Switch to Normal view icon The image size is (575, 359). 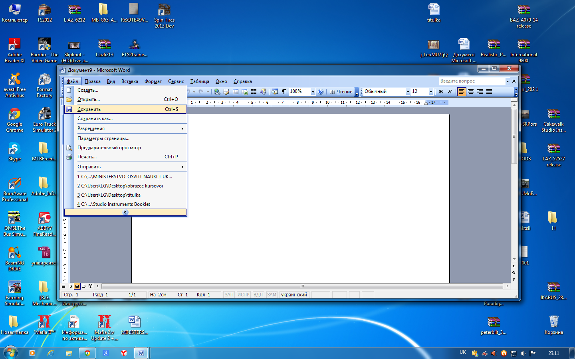click(63, 286)
